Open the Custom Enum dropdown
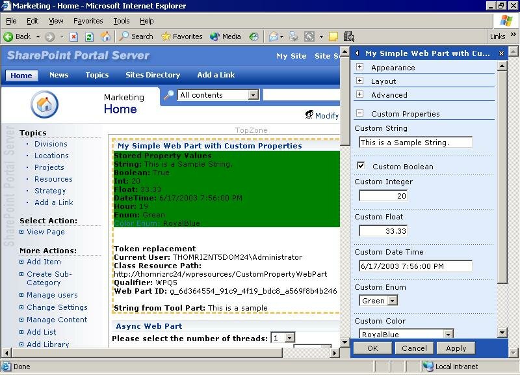The height and width of the screenshot is (375, 520). [x=393, y=301]
